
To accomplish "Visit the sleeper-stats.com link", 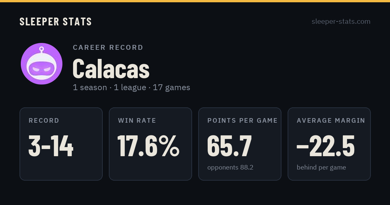I will 341,21.
